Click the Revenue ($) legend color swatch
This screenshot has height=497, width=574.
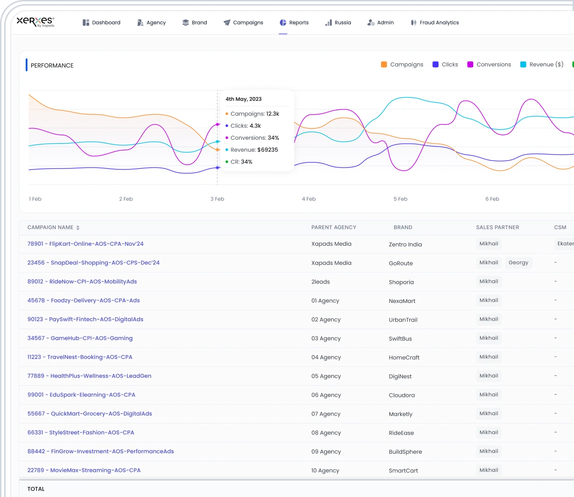523,65
